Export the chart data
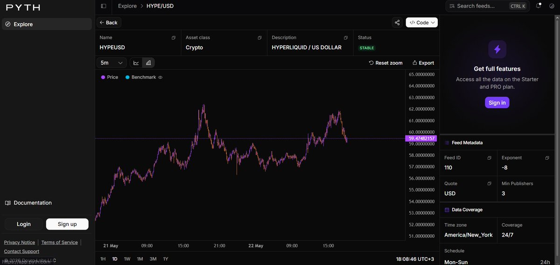The image size is (560, 265). tap(423, 63)
